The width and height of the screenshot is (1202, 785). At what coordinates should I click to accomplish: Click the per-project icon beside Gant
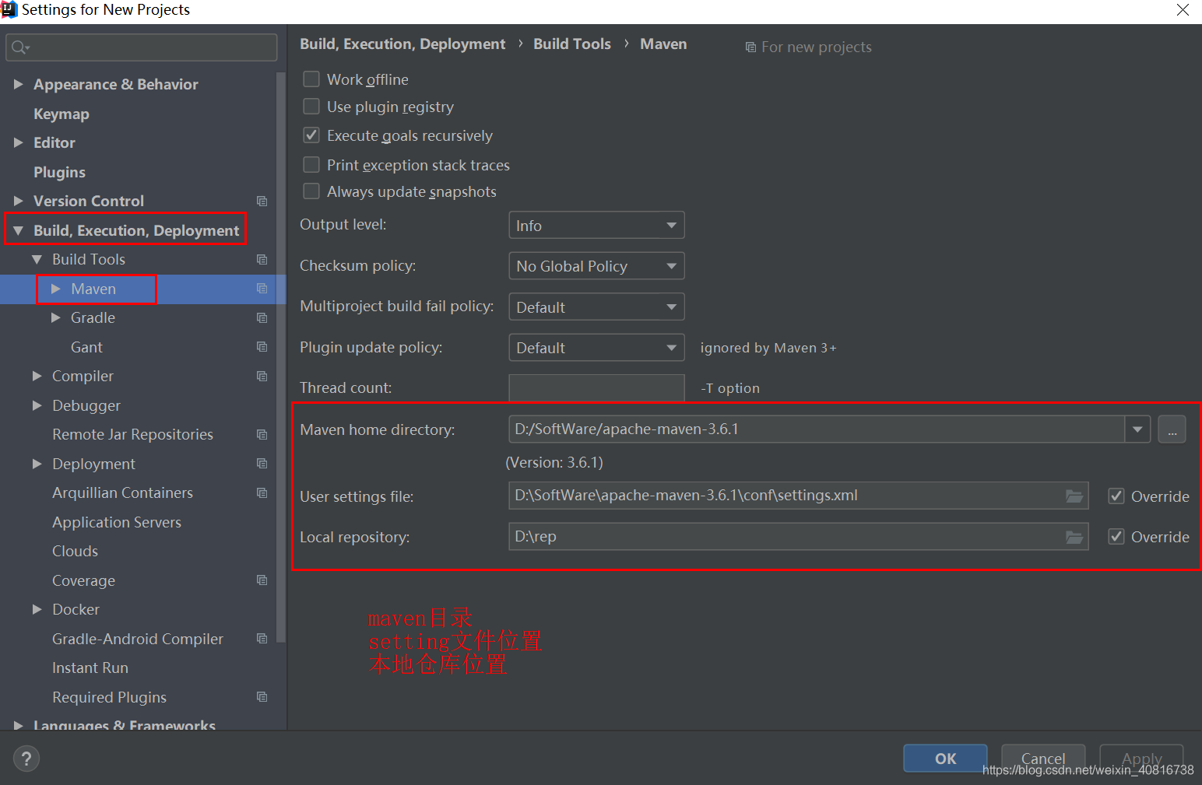(x=262, y=347)
